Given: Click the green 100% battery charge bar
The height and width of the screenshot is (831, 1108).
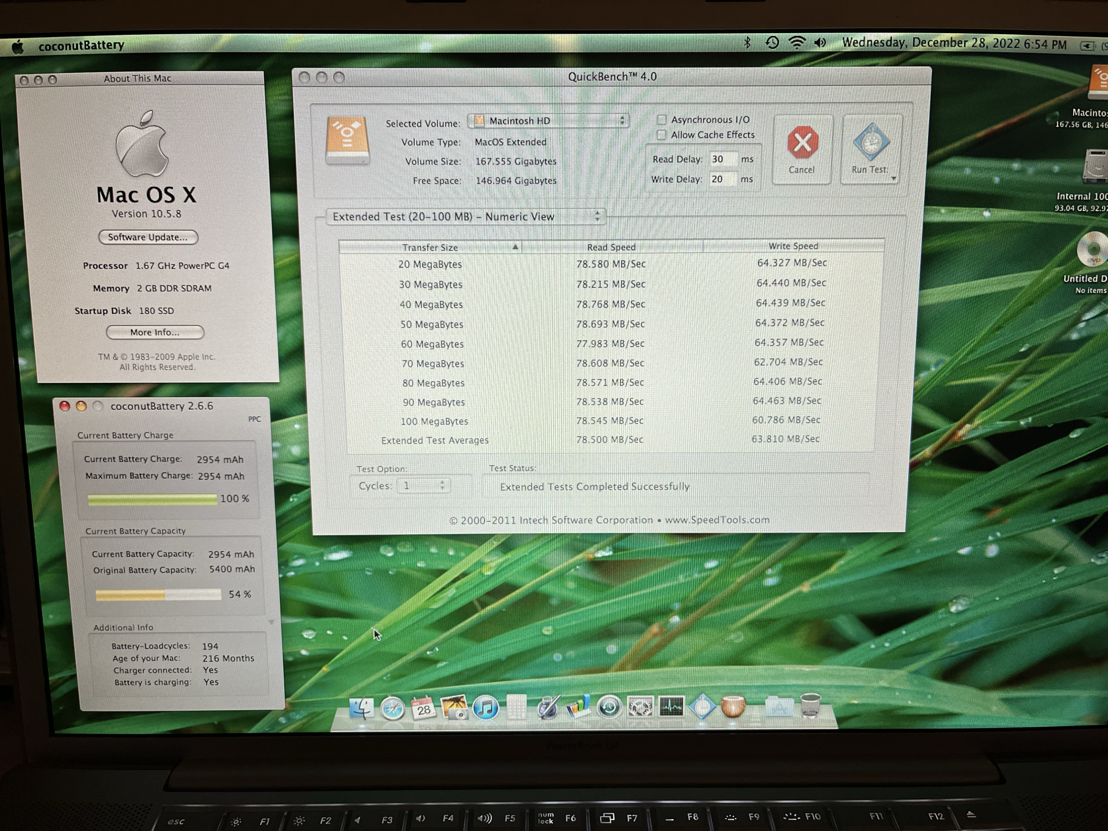Looking at the screenshot, I should tap(152, 500).
